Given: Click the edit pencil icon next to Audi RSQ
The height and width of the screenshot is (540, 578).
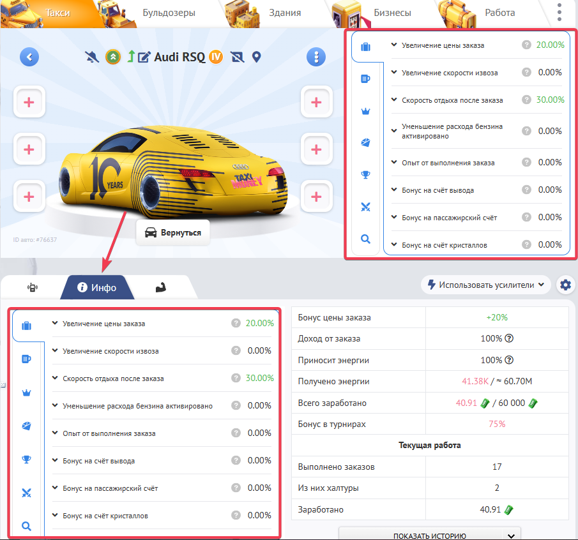Looking at the screenshot, I should [x=144, y=57].
